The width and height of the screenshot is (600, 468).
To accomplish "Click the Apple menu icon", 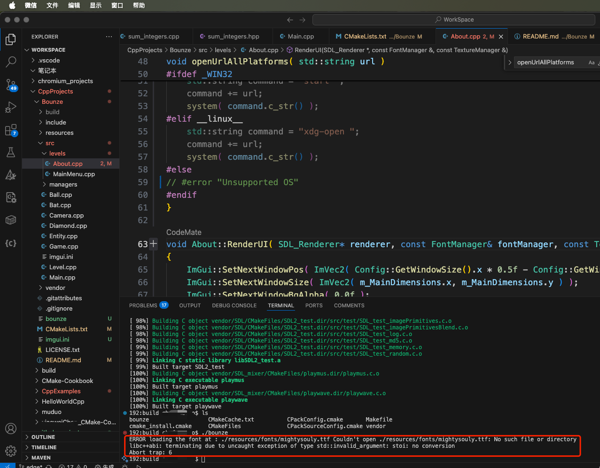I will [x=12, y=6].
